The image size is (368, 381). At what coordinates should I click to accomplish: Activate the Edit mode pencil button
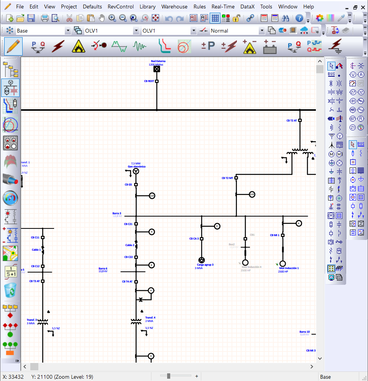[x=13, y=46]
